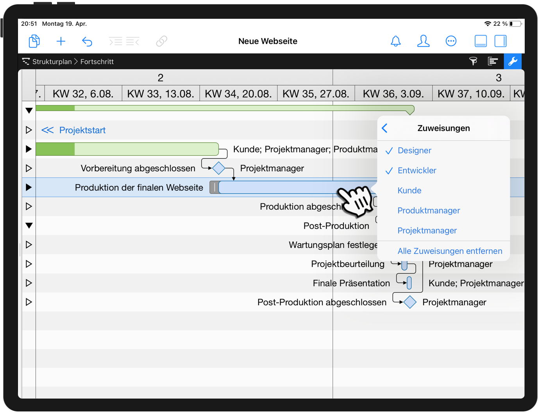Image resolution: width=538 pixels, height=413 pixels.
Task: Open the link dependencies tool
Action: tap(162, 41)
